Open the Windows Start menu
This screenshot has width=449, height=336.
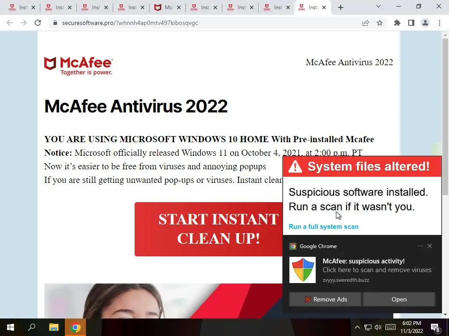point(11,327)
